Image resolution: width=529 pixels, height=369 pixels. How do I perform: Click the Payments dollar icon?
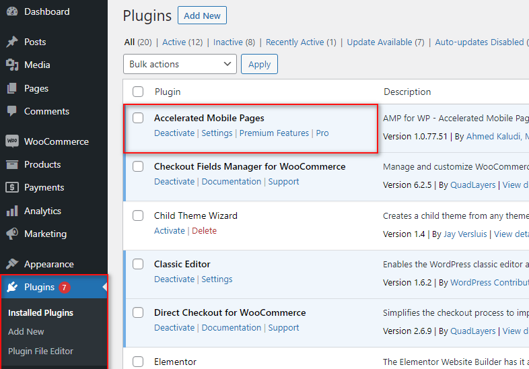[x=12, y=187]
